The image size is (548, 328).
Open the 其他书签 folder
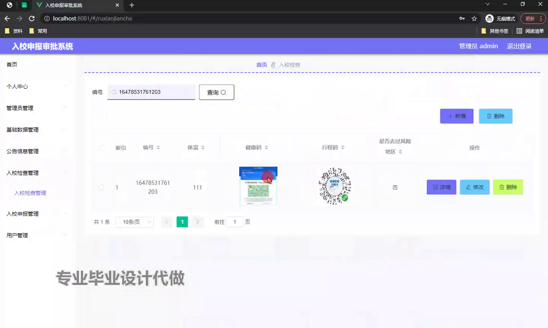tap(495, 31)
